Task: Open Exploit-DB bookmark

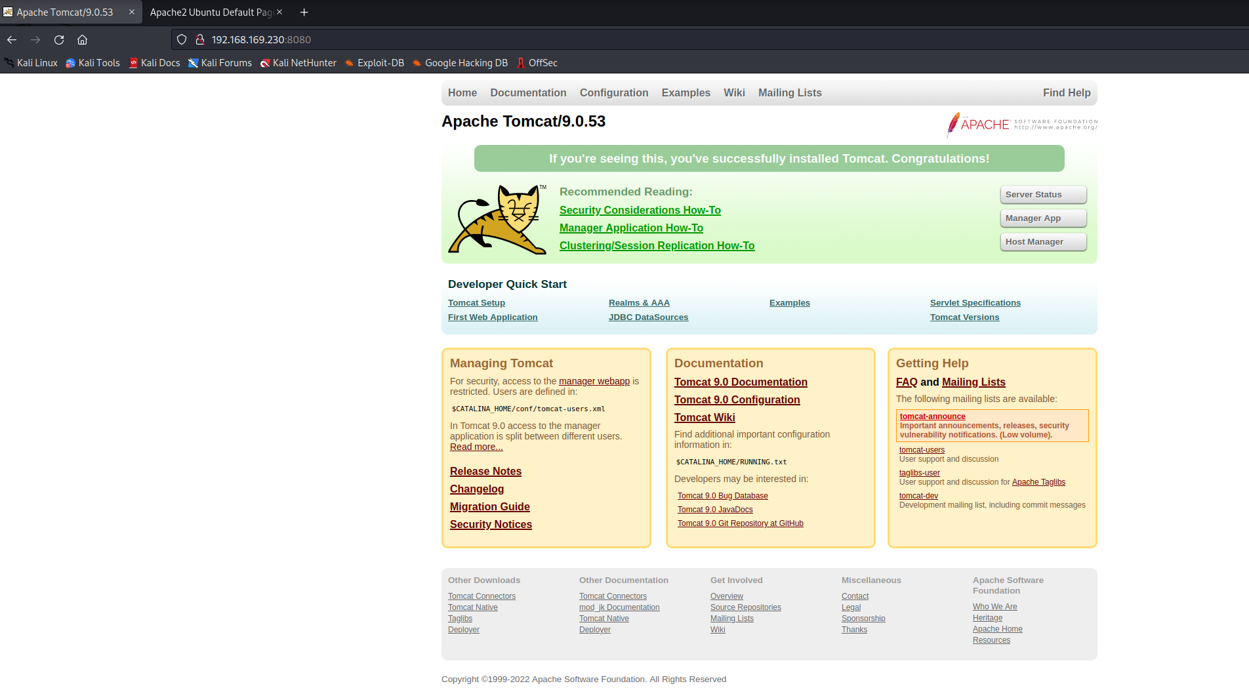Action: click(x=375, y=63)
